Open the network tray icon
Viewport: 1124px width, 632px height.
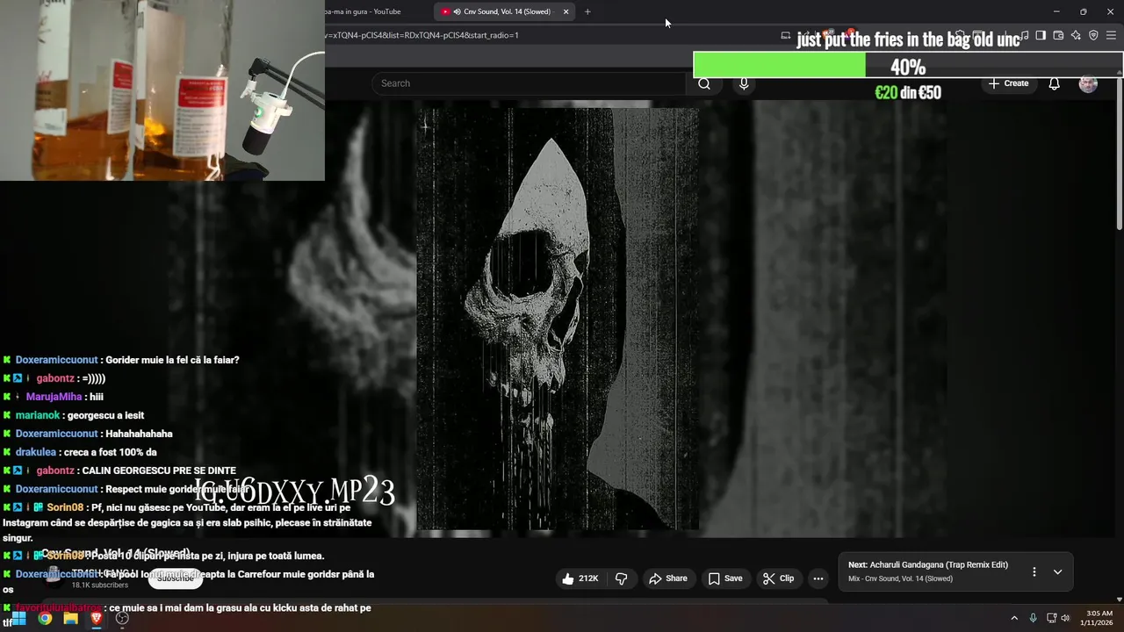(1051, 618)
